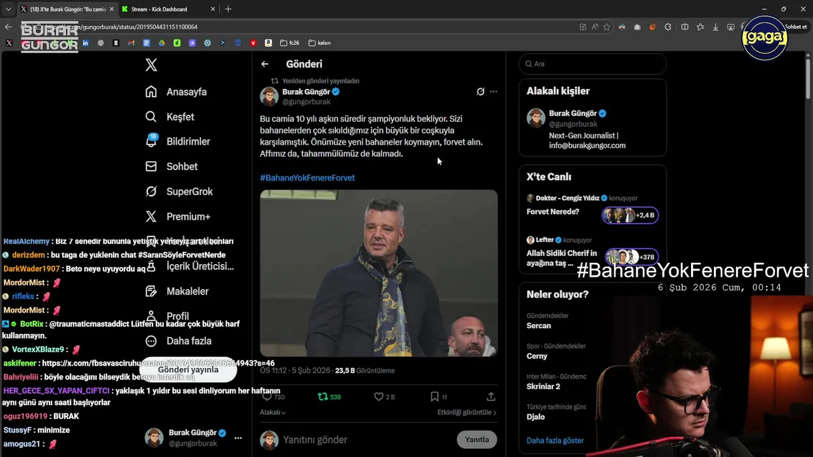Join Lefter live space
Image resolution: width=813 pixels, height=457 pixels.
click(593, 253)
